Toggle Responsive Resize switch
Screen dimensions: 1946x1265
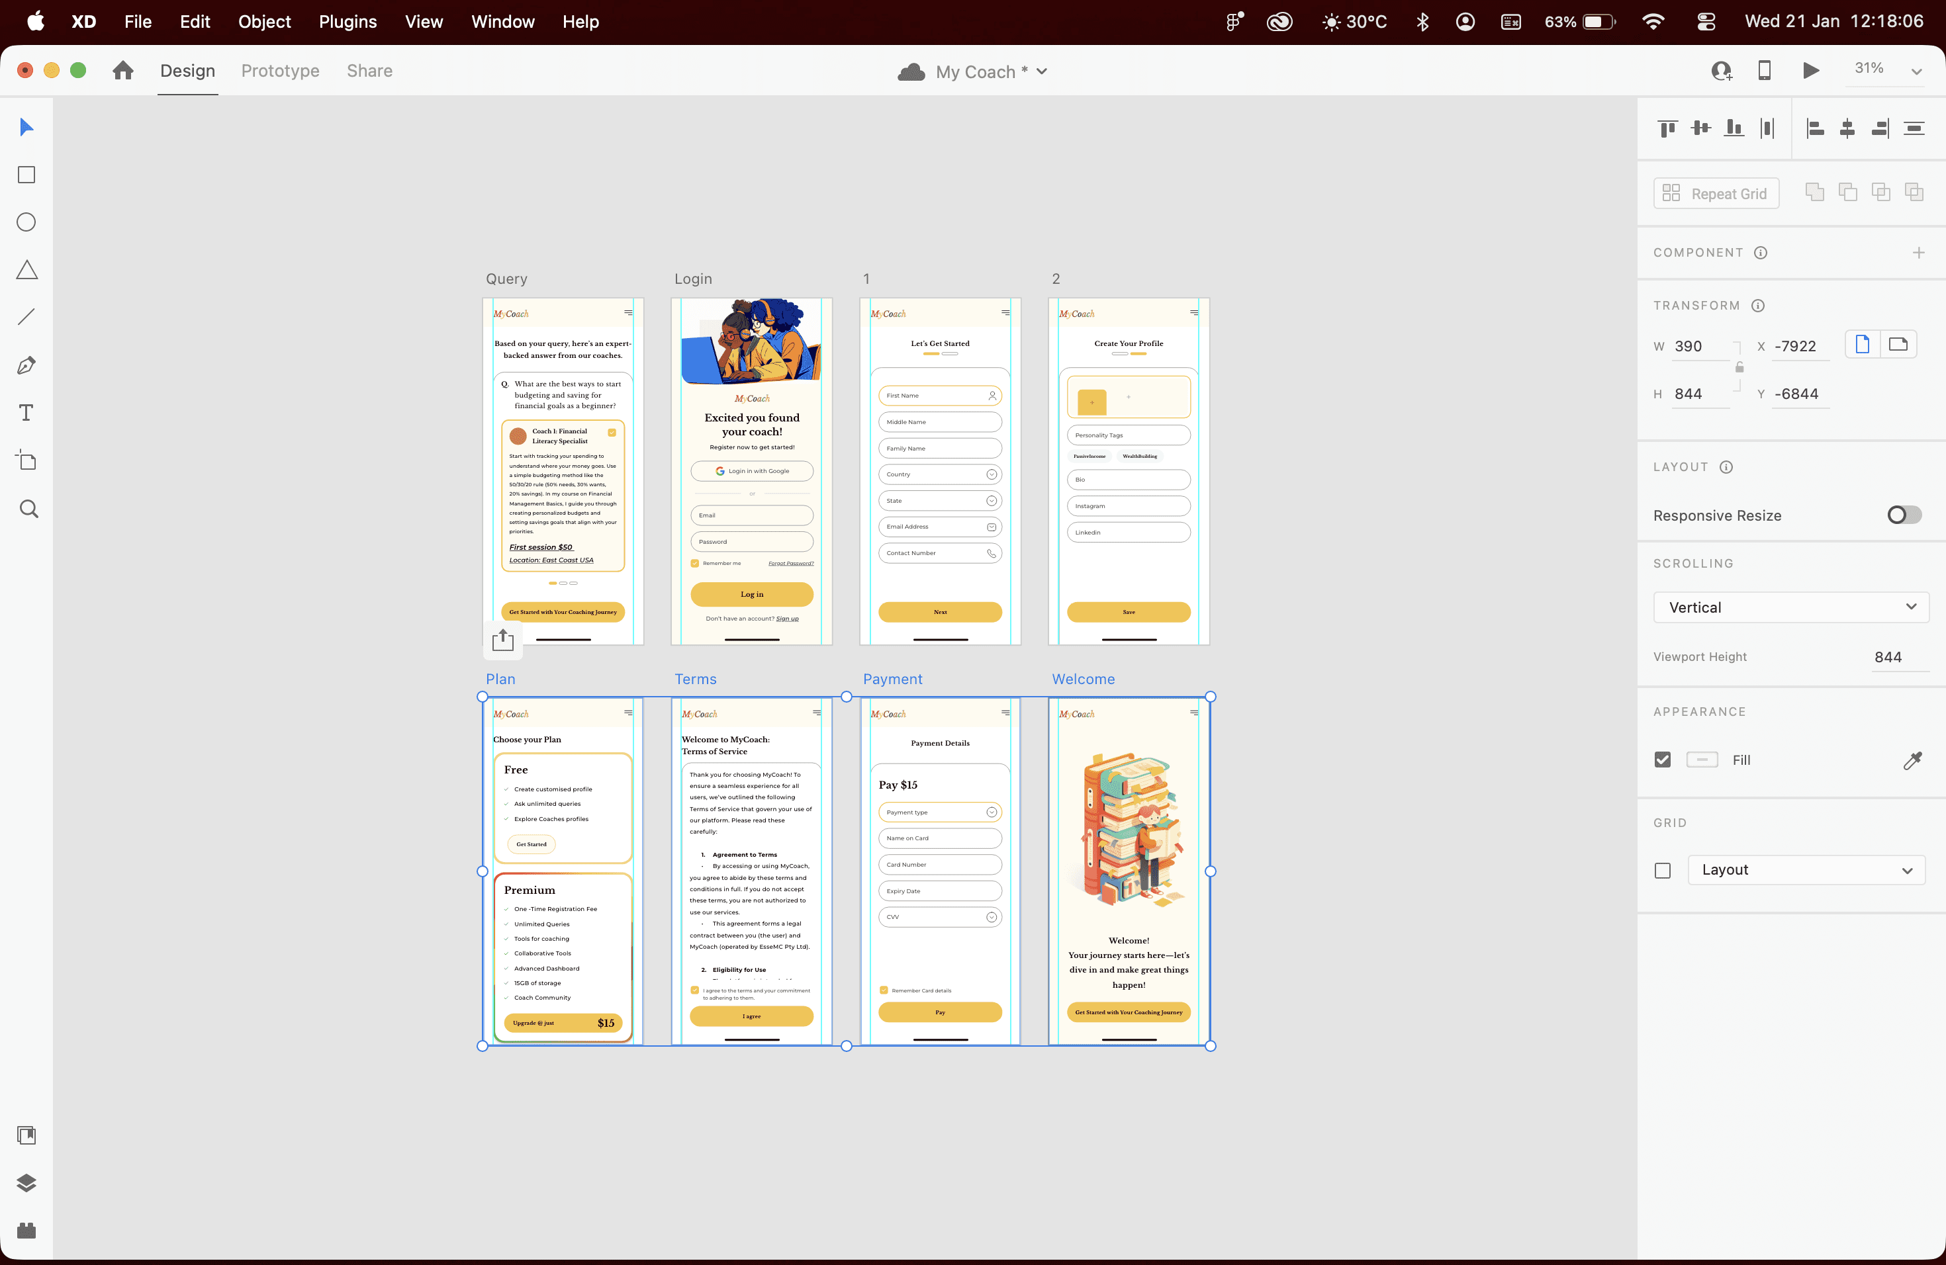tap(1904, 515)
